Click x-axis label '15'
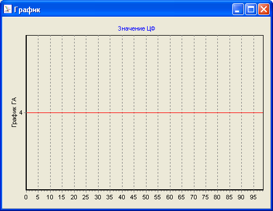Viewport: 273px width, 211px height. (62, 197)
